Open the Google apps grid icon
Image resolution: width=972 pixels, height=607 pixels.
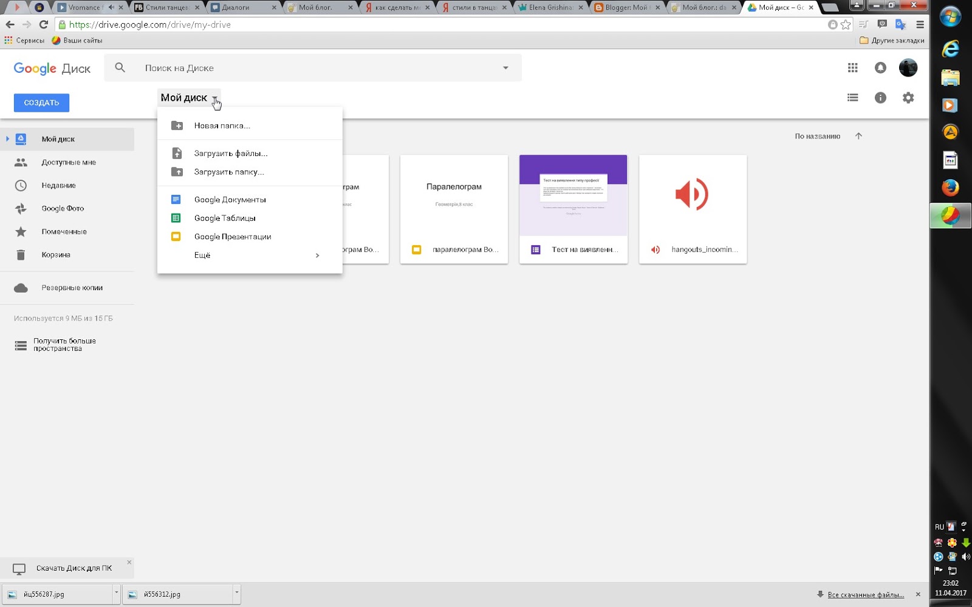tap(853, 68)
